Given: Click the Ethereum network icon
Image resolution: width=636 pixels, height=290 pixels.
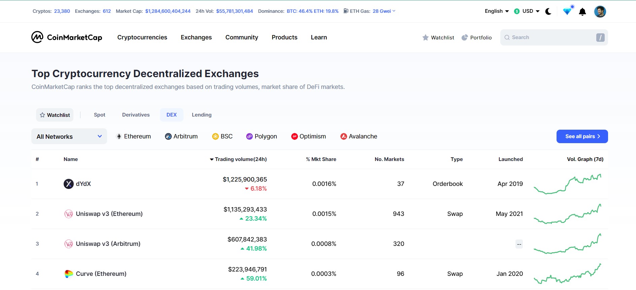Looking at the screenshot, I should 119,136.
